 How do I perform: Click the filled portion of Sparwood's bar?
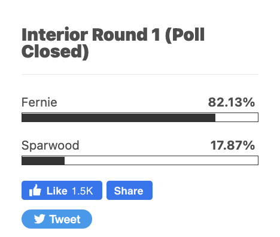(43, 160)
